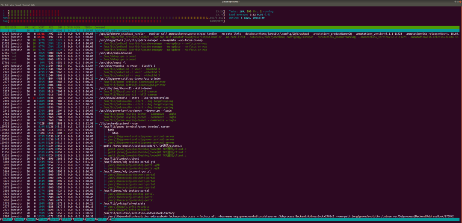
Task: Select gvfsd-metadata process row PID 2773
Action: click(231, 203)
